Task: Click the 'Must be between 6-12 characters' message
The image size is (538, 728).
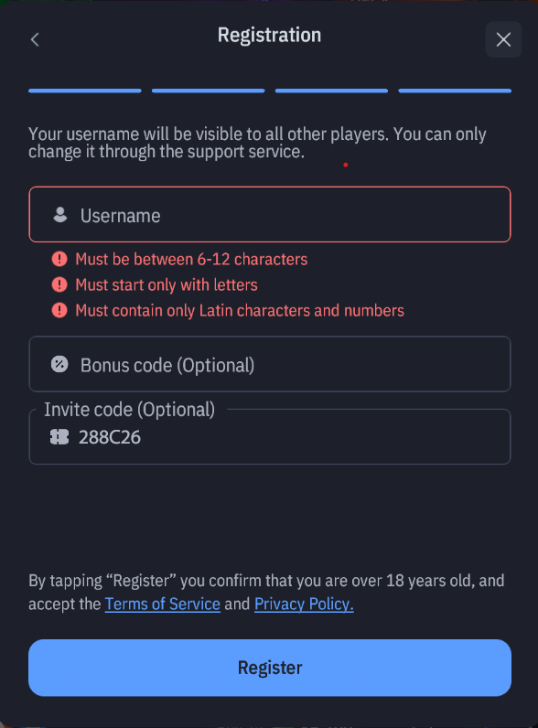Action: coord(191,259)
